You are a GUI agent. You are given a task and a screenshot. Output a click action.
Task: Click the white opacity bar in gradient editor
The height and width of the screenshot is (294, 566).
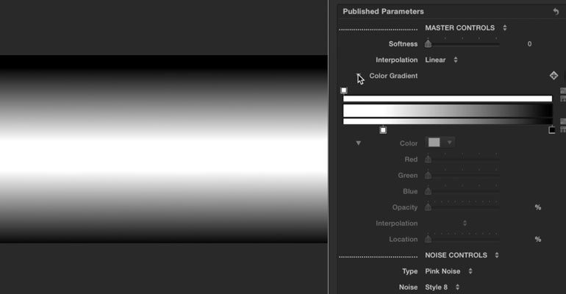(x=448, y=98)
